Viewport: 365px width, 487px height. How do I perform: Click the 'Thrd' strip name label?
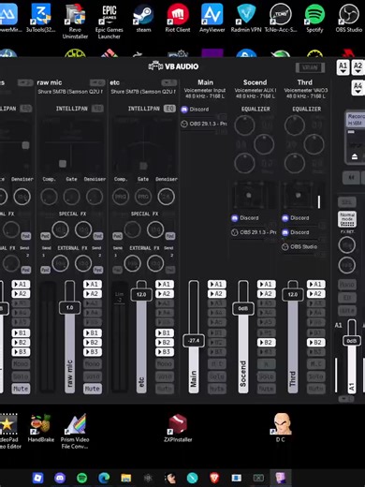point(305,82)
